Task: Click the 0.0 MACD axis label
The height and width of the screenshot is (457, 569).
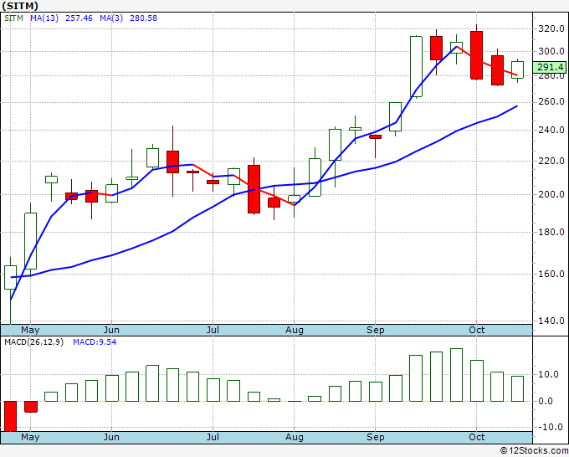Action: (x=546, y=402)
